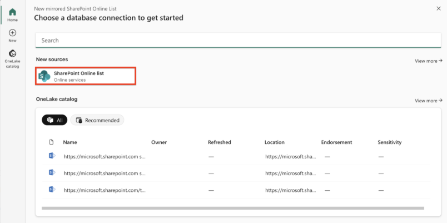Click View more beside OneLake catalog

coord(429,101)
